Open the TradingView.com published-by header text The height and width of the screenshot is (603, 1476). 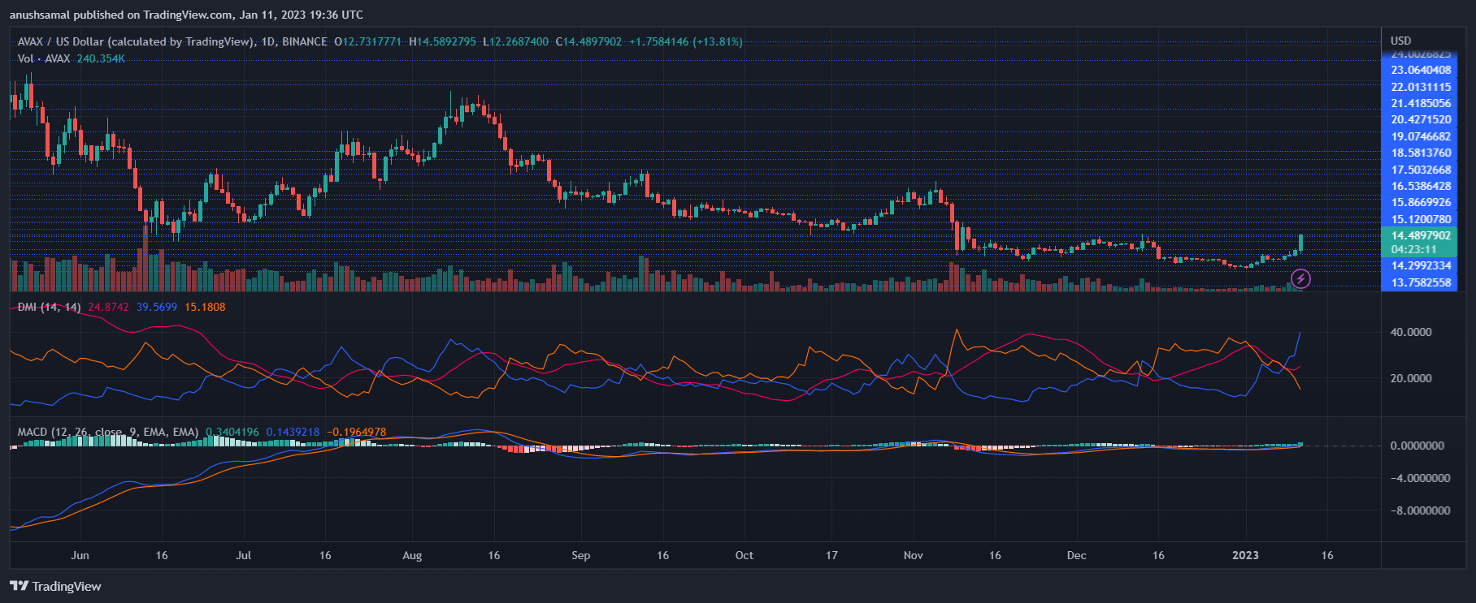186,15
